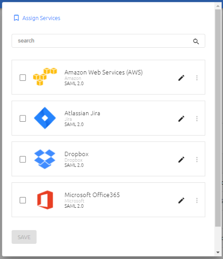223x259 pixels.
Task: Click the search magnifier icon
Action: click(x=196, y=41)
